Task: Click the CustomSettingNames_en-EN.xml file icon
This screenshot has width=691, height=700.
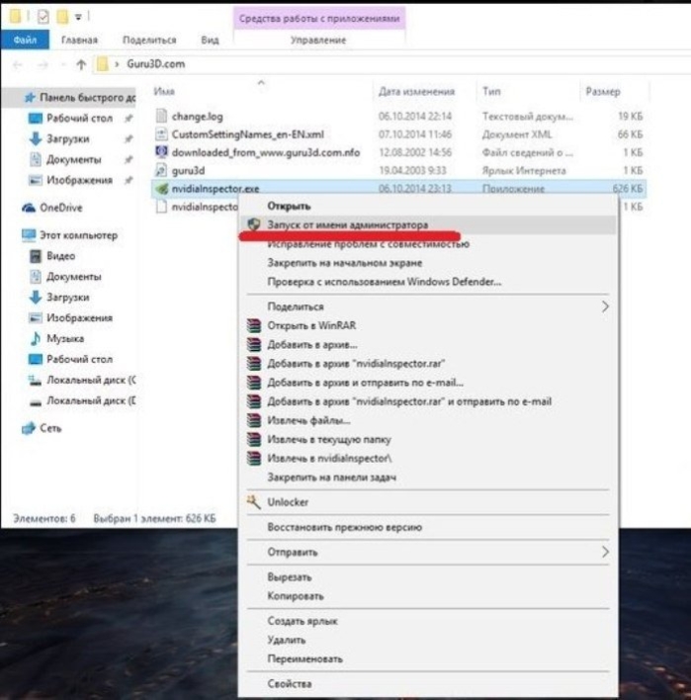Action: tap(161, 133)
